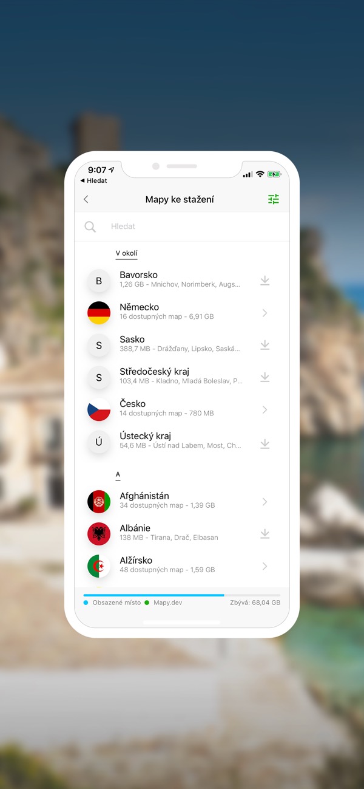Download the Albánie map

265,533
